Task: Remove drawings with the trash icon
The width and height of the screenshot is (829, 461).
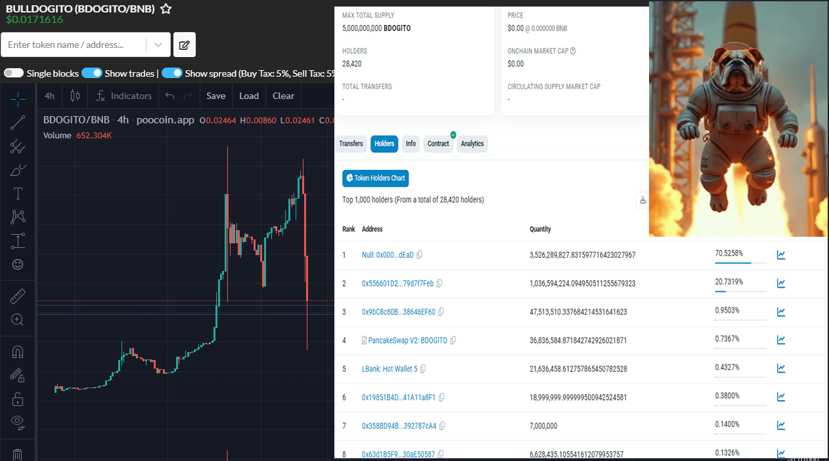Action: (x=18, y=454)
